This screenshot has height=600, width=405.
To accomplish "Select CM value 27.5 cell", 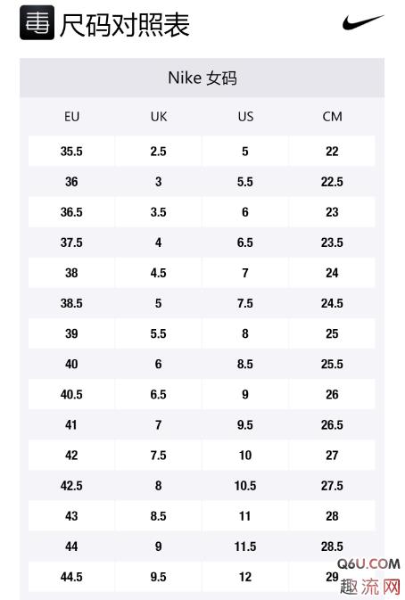I will tap(332, 486).
